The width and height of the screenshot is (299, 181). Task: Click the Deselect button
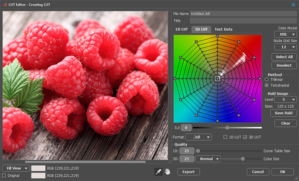tap(284, 66)
